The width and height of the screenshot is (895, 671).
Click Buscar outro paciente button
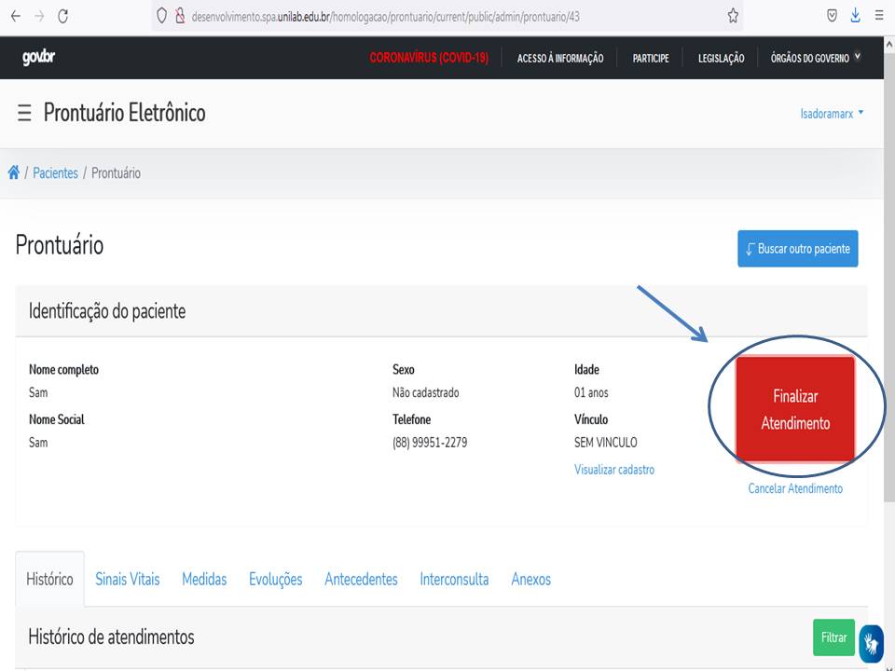click(x=797, y=249)
